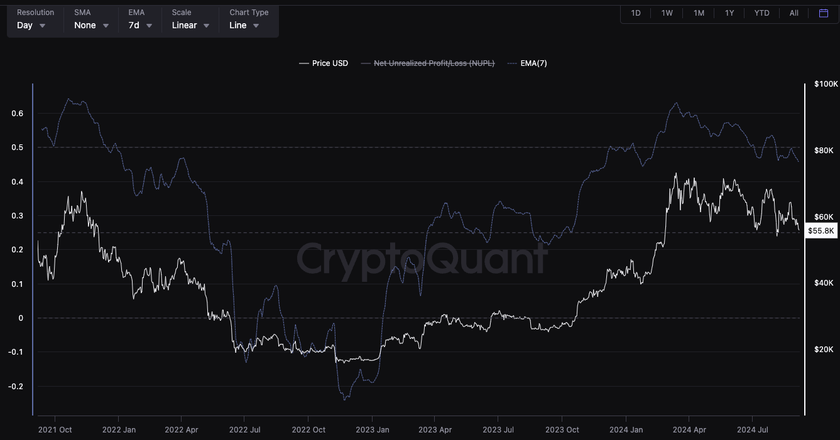Expand the EMA 7d dropdown

(x=140, y=25)
